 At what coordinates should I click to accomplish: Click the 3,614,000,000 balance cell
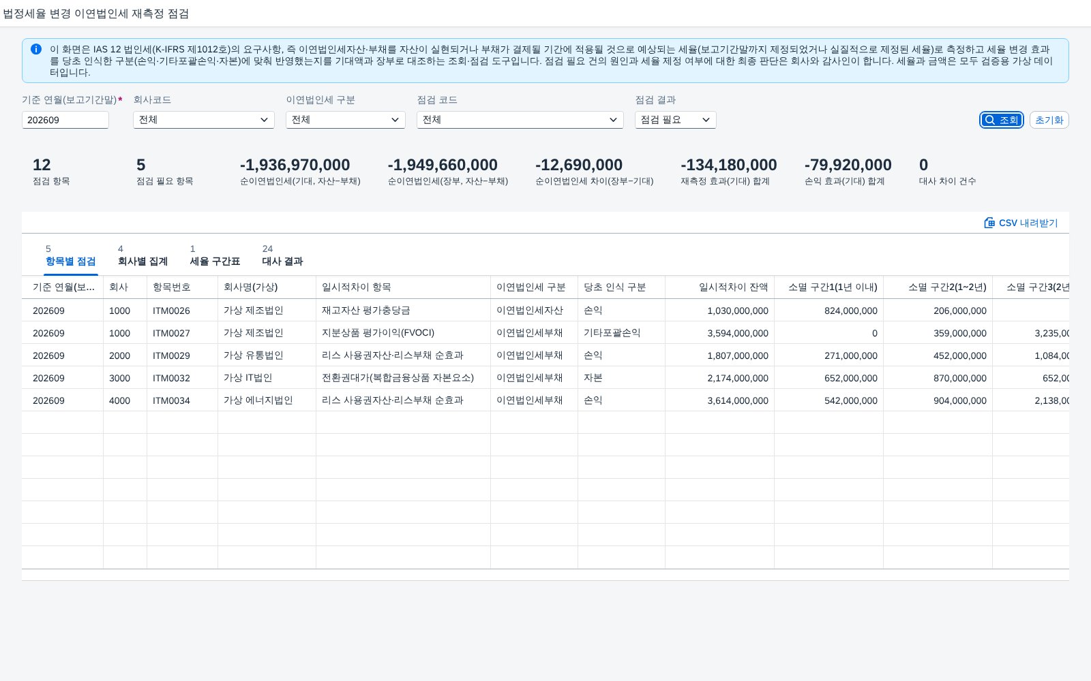click(719, 400)
